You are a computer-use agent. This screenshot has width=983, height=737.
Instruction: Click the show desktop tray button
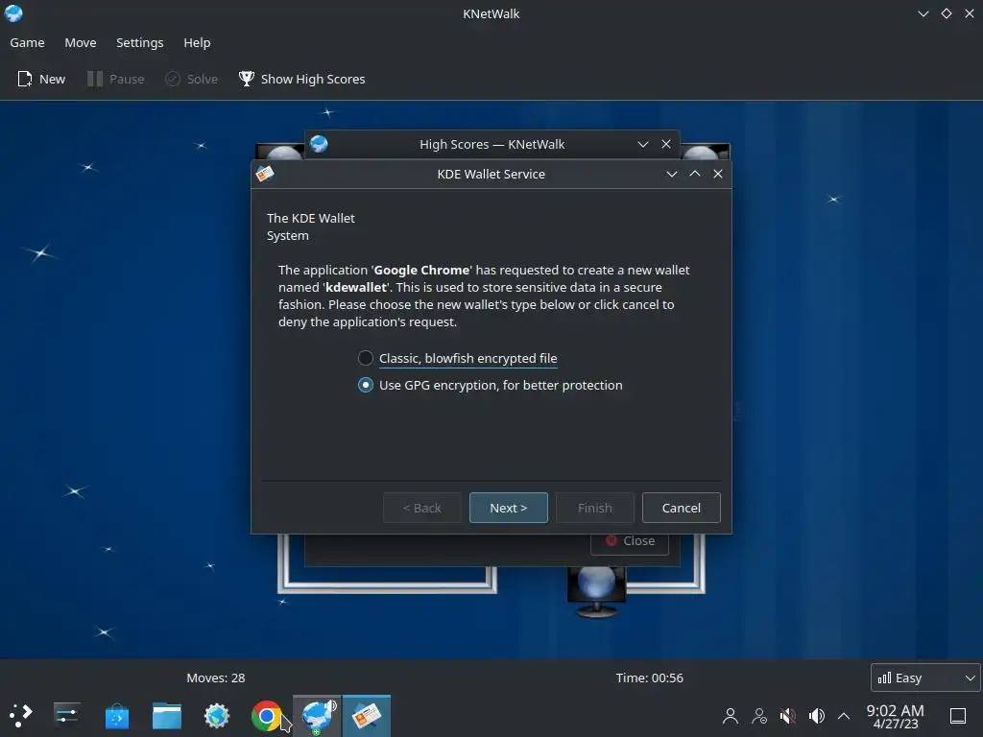(958, 716)
